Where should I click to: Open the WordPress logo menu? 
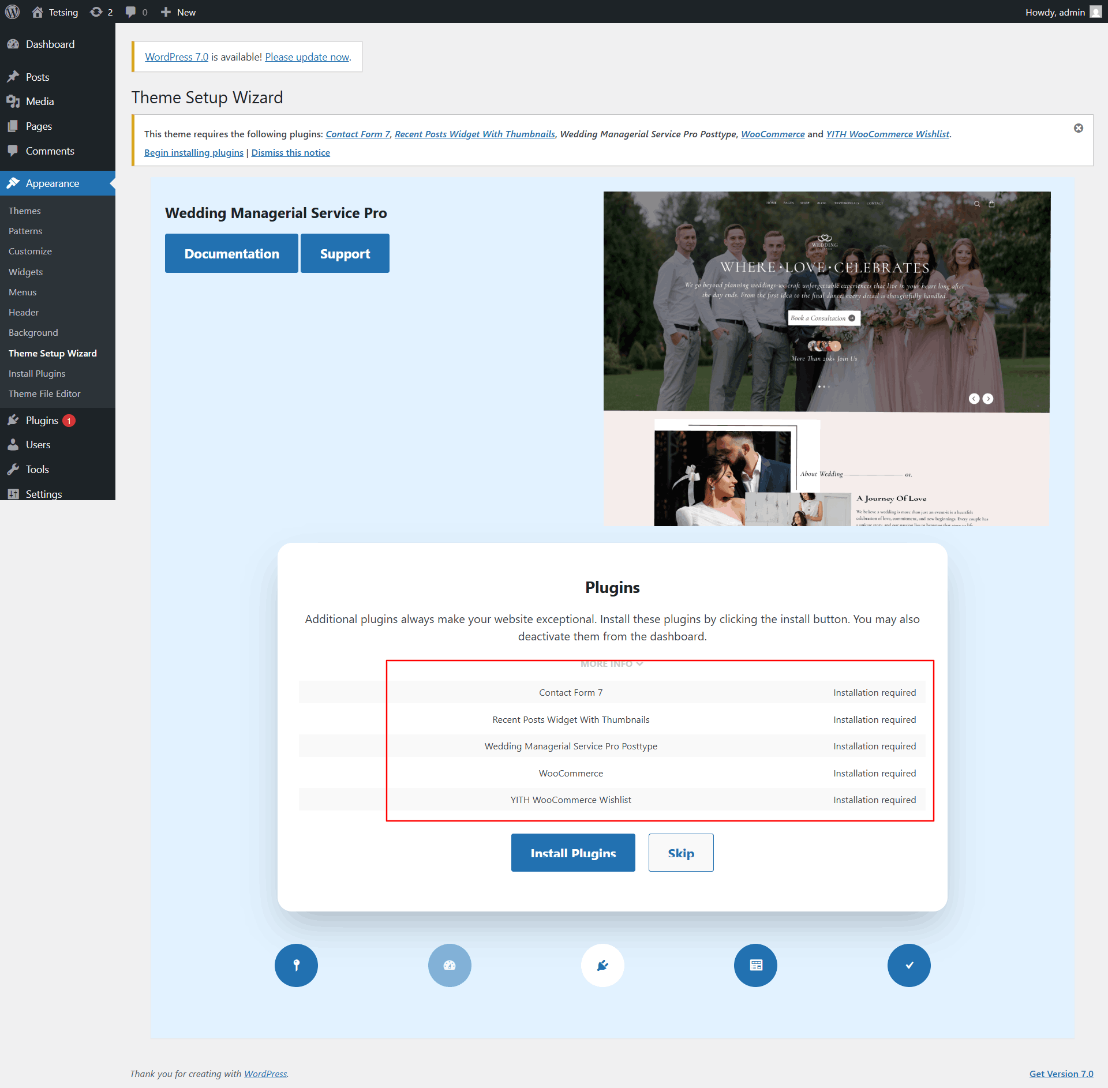pyautogui.click(x=12, y=12)
